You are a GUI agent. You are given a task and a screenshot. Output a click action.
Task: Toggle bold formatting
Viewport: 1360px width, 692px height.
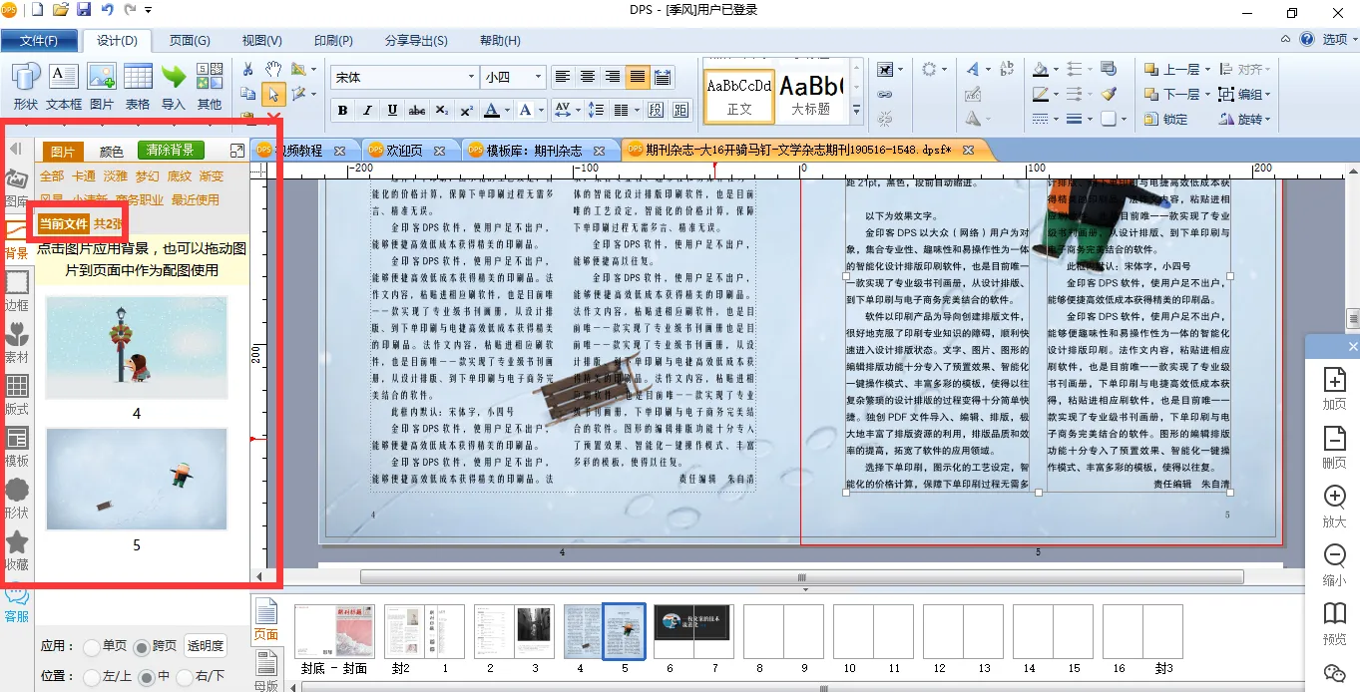(x=342, y=110)
